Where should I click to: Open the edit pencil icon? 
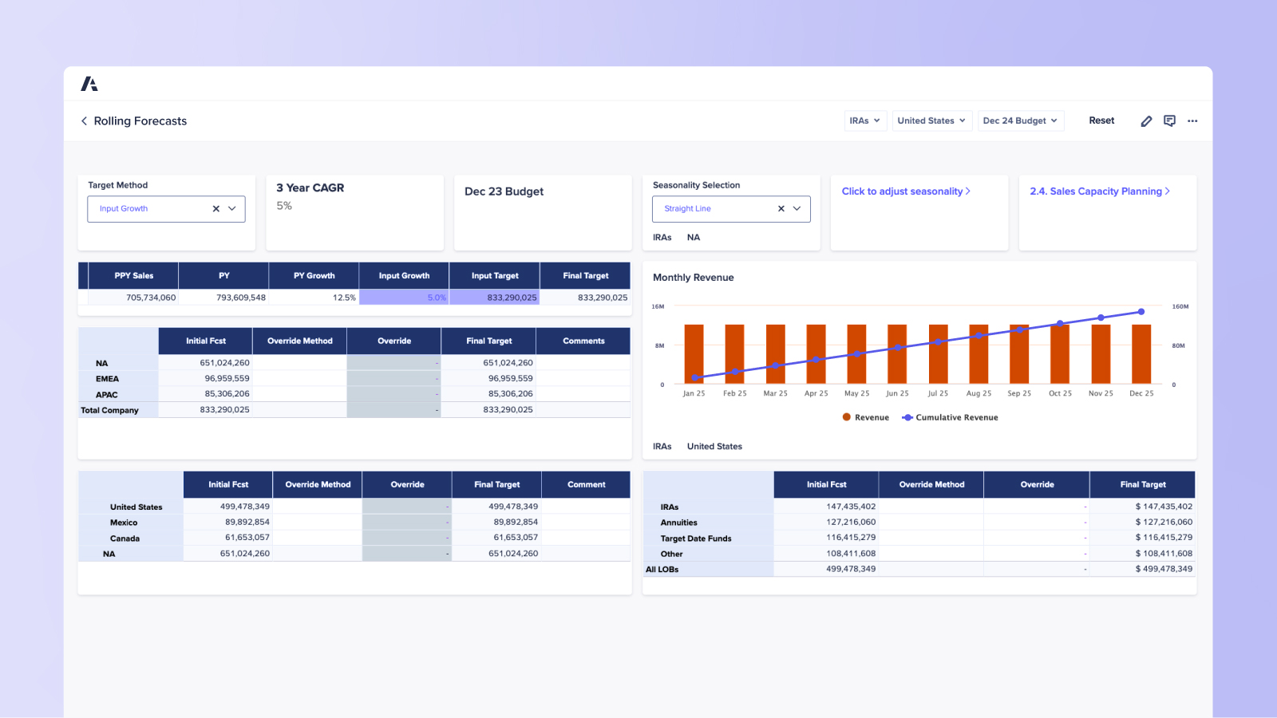point(1146,120)
